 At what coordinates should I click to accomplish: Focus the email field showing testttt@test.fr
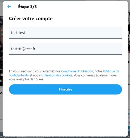coord(66,49)
